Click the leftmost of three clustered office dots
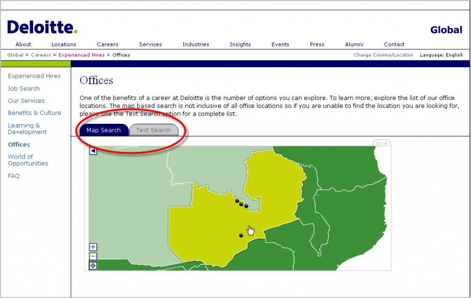 (237, 201)
